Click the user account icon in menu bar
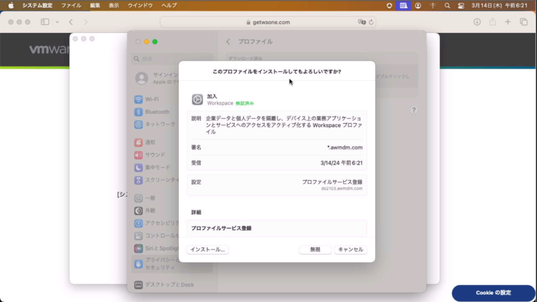This screenshot has height=302, width=537. point(418,5)
